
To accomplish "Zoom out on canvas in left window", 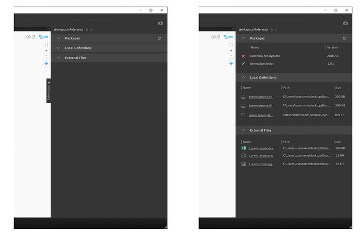I will 46,56.
